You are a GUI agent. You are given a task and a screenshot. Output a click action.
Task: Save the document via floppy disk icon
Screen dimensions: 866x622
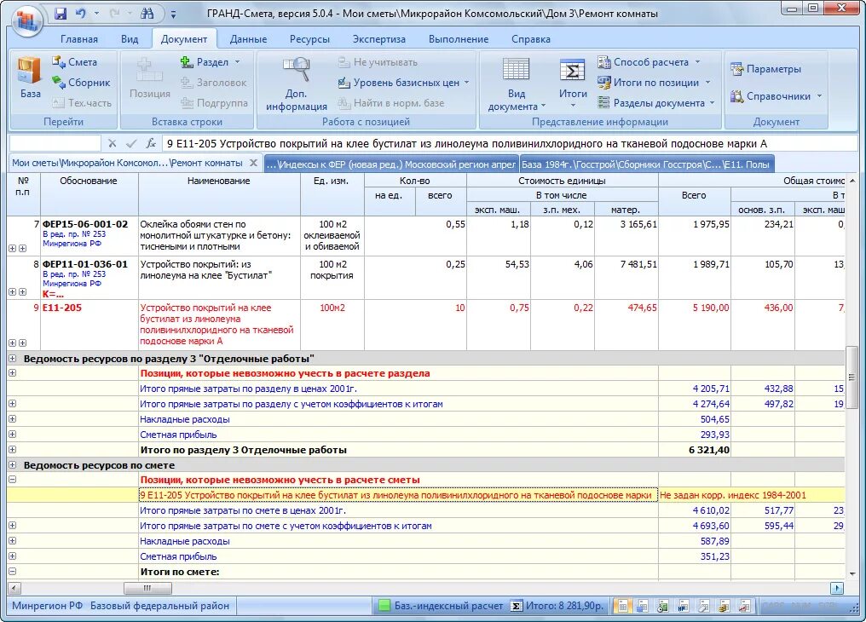(x=60, y=14)
